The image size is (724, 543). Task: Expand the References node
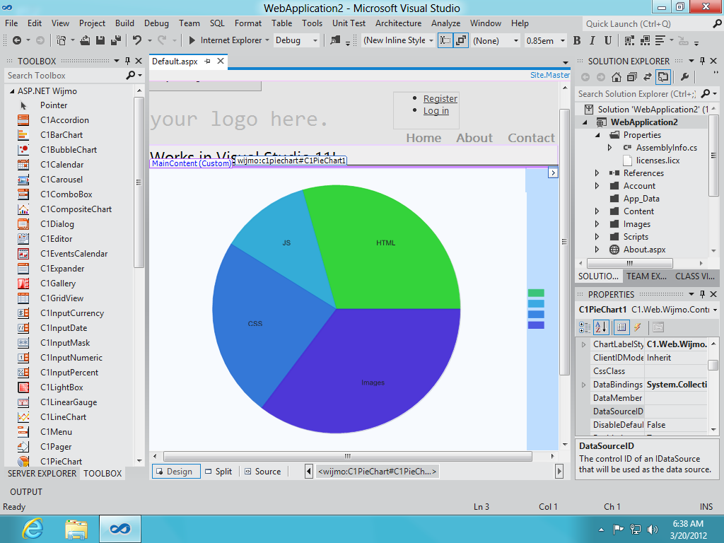point(597,173)
